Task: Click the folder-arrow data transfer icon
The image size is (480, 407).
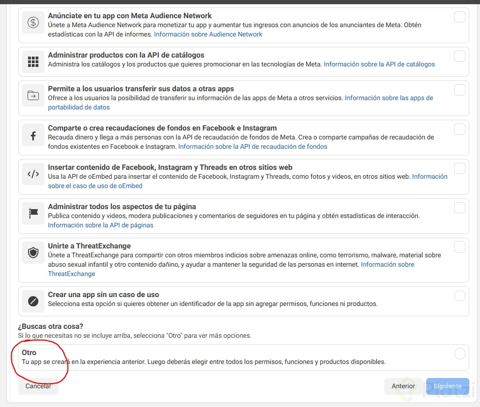Action: [x=33, y=95]
